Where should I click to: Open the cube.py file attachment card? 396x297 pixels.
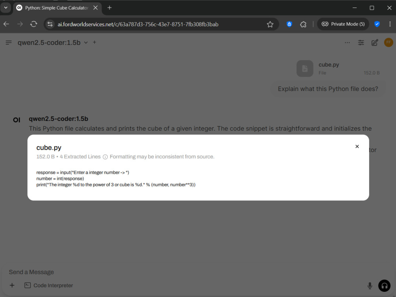click(339, 69)
